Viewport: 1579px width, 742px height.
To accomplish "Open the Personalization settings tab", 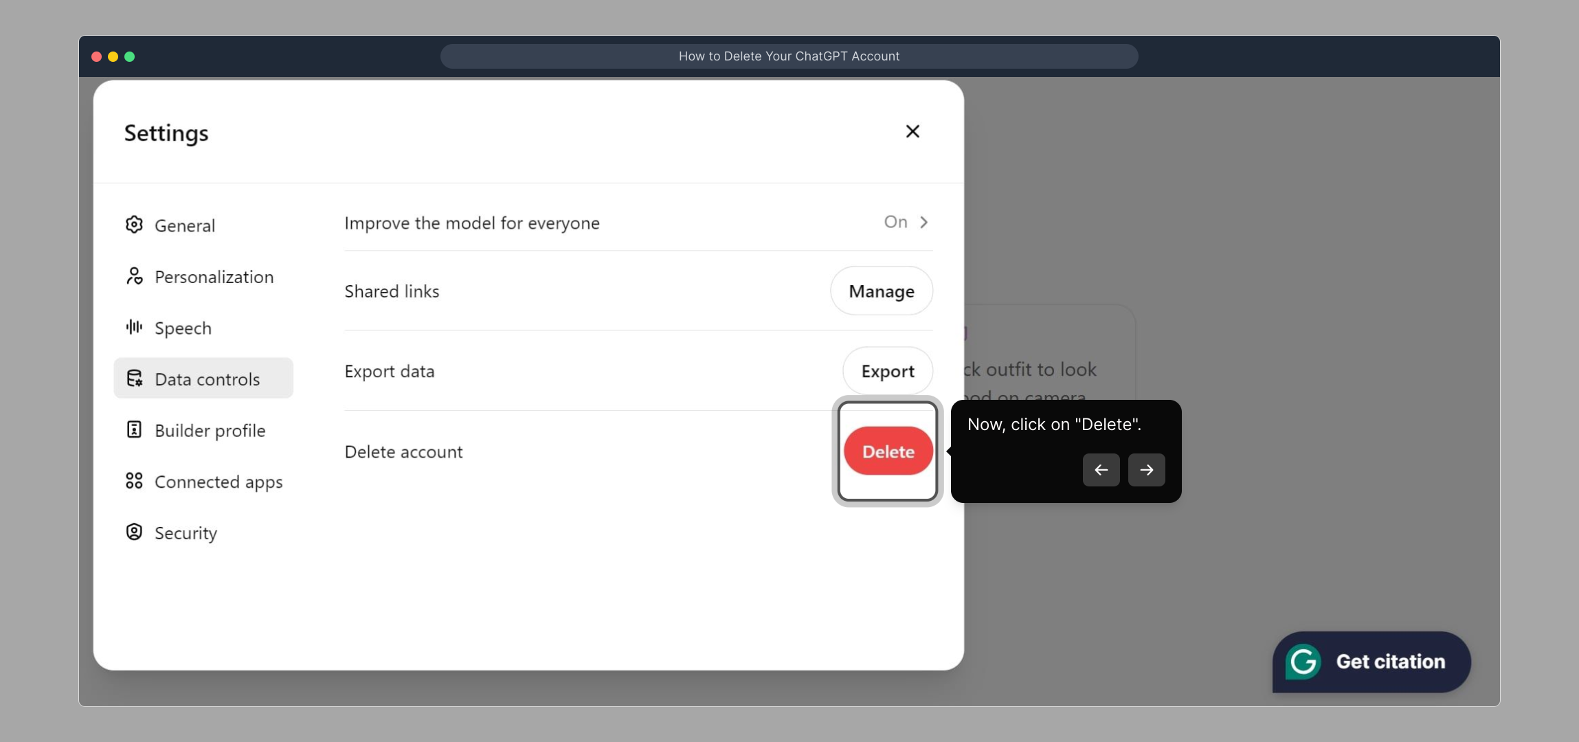I will coord(214,277).
